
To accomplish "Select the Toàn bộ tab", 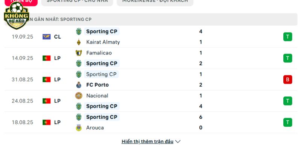I will pyautogui.click(x=21, y=2).
